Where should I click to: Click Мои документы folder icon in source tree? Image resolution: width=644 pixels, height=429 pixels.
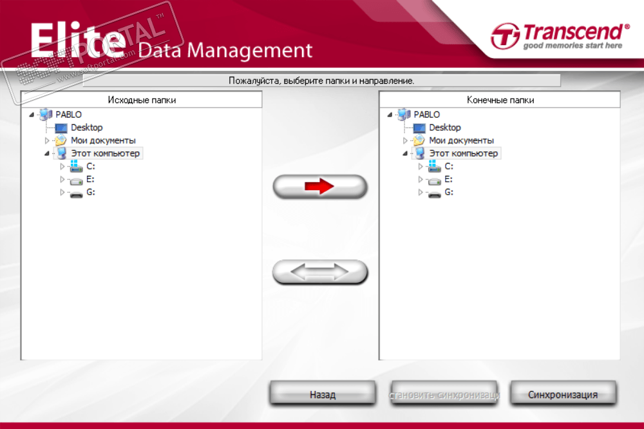tap(61, 140)
